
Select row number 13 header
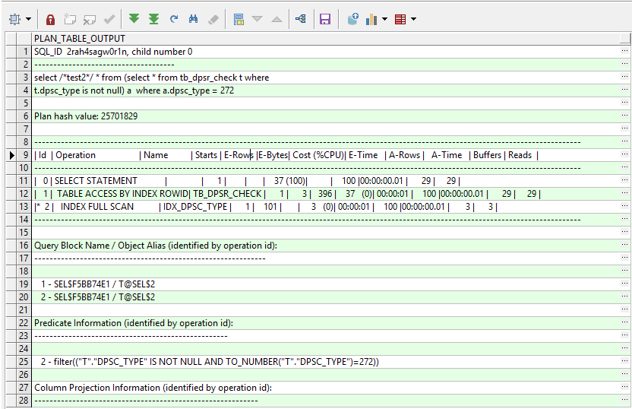pyautogui.click(x=24, y=207)
